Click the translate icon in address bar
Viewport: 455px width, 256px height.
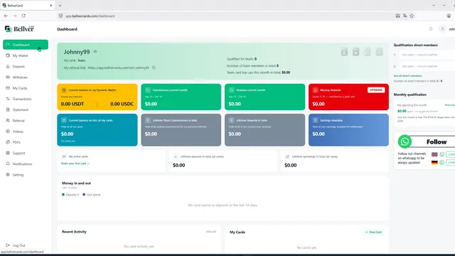pyautogui.click(x=405, y=16)
